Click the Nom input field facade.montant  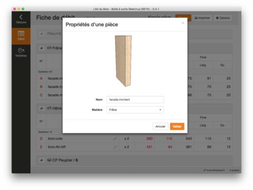click(x=135, y=99)
